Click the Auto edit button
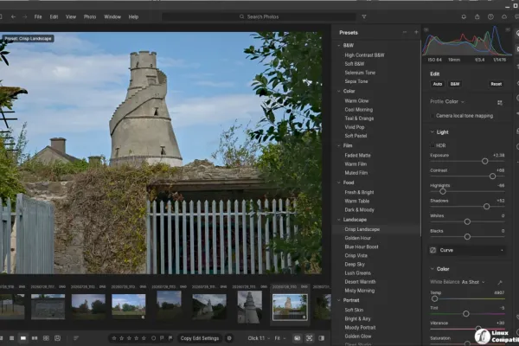The height and width of the screenshot is (346, 519). click(x=438, y=84)
